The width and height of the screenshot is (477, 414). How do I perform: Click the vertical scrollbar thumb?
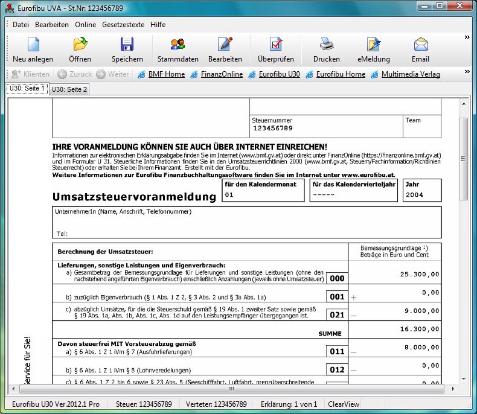tap(463, 159)
